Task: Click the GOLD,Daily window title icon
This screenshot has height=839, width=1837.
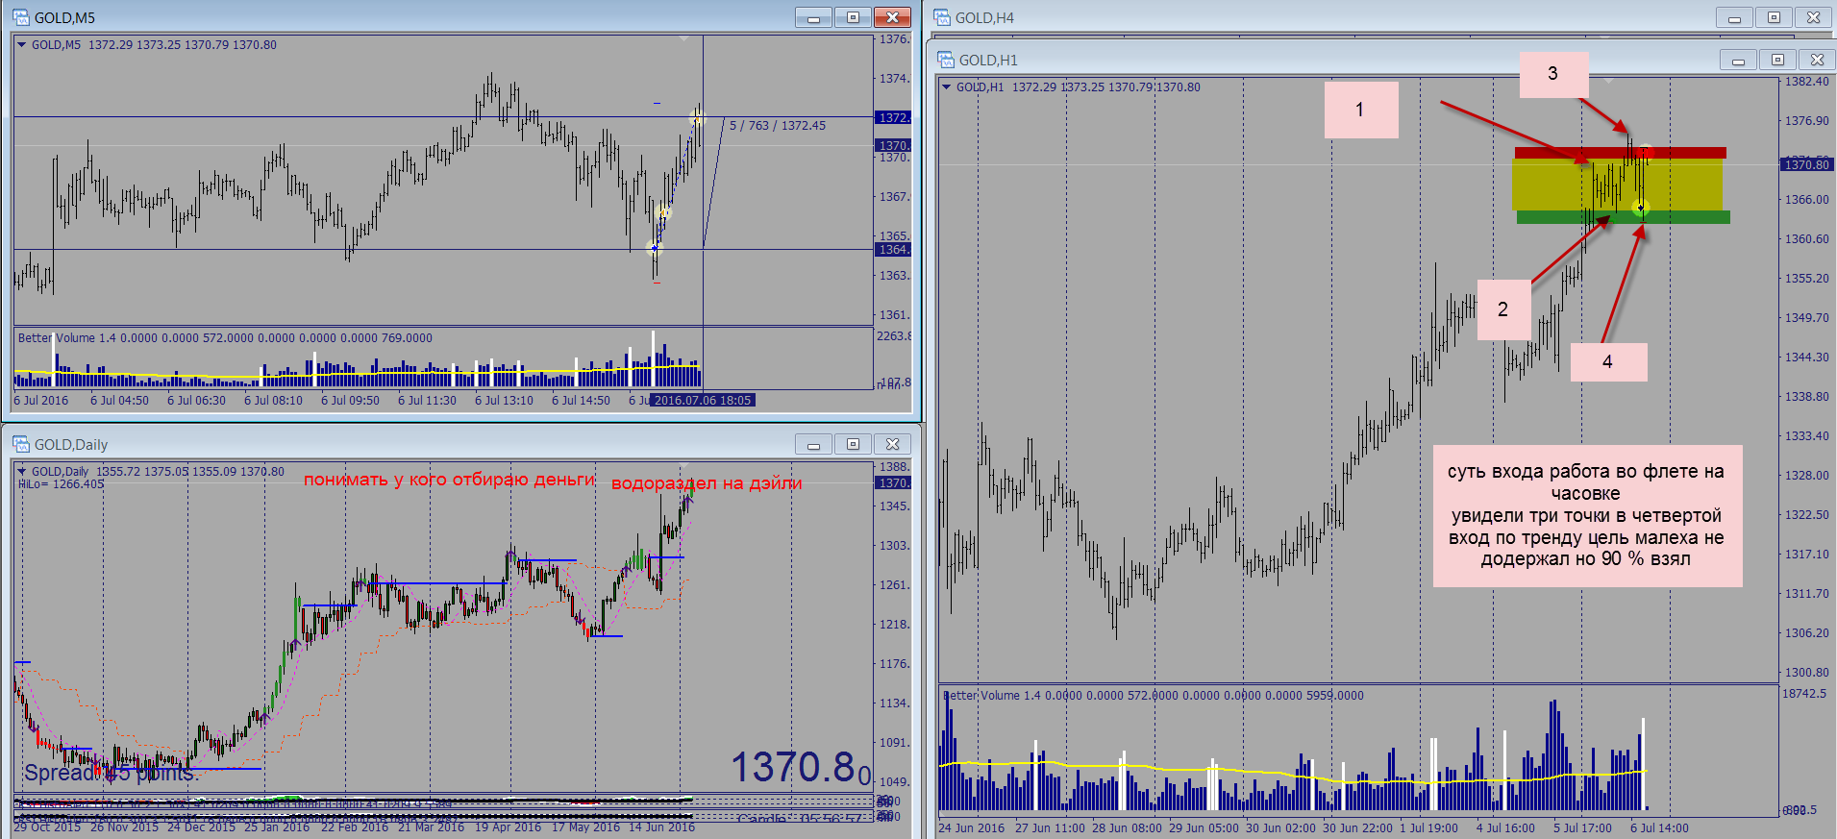Action: 20,444
